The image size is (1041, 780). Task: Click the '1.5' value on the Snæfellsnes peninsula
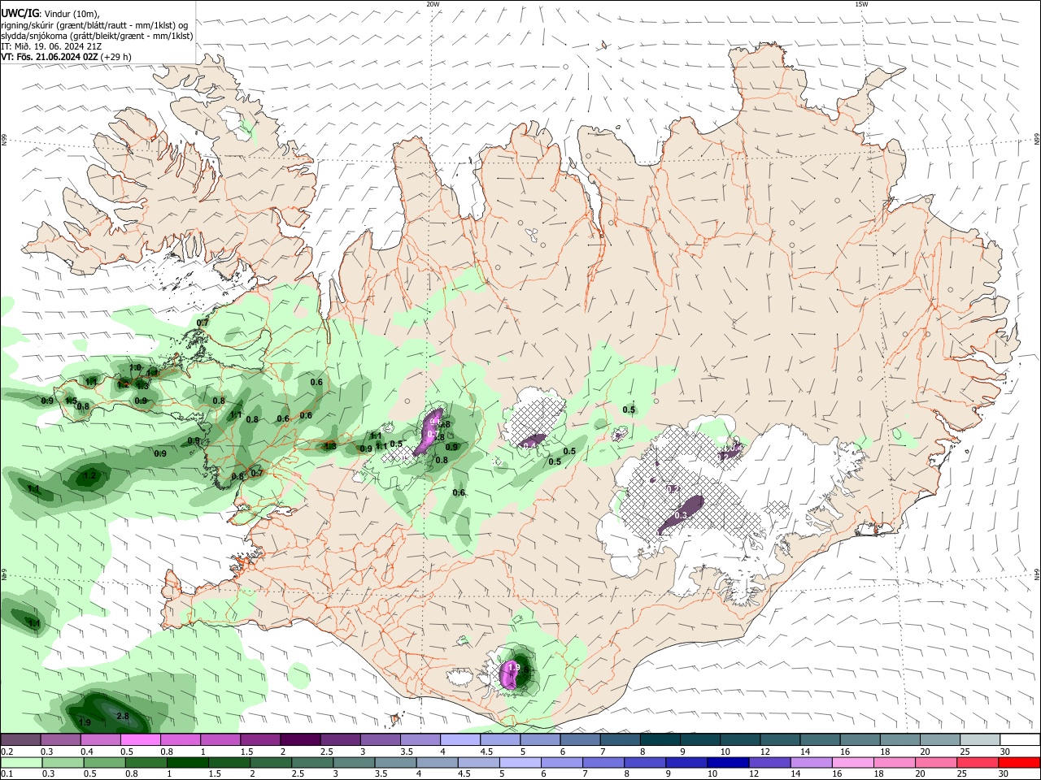[x=71, y=401]
